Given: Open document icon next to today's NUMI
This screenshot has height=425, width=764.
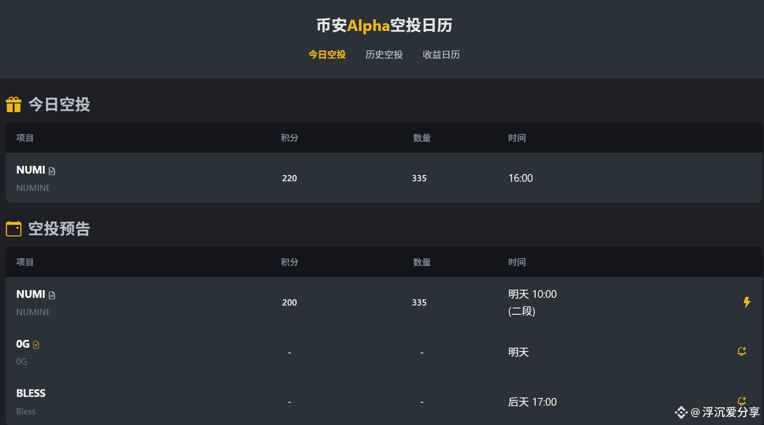Looking at the screenshot, I should click(52, 171).
